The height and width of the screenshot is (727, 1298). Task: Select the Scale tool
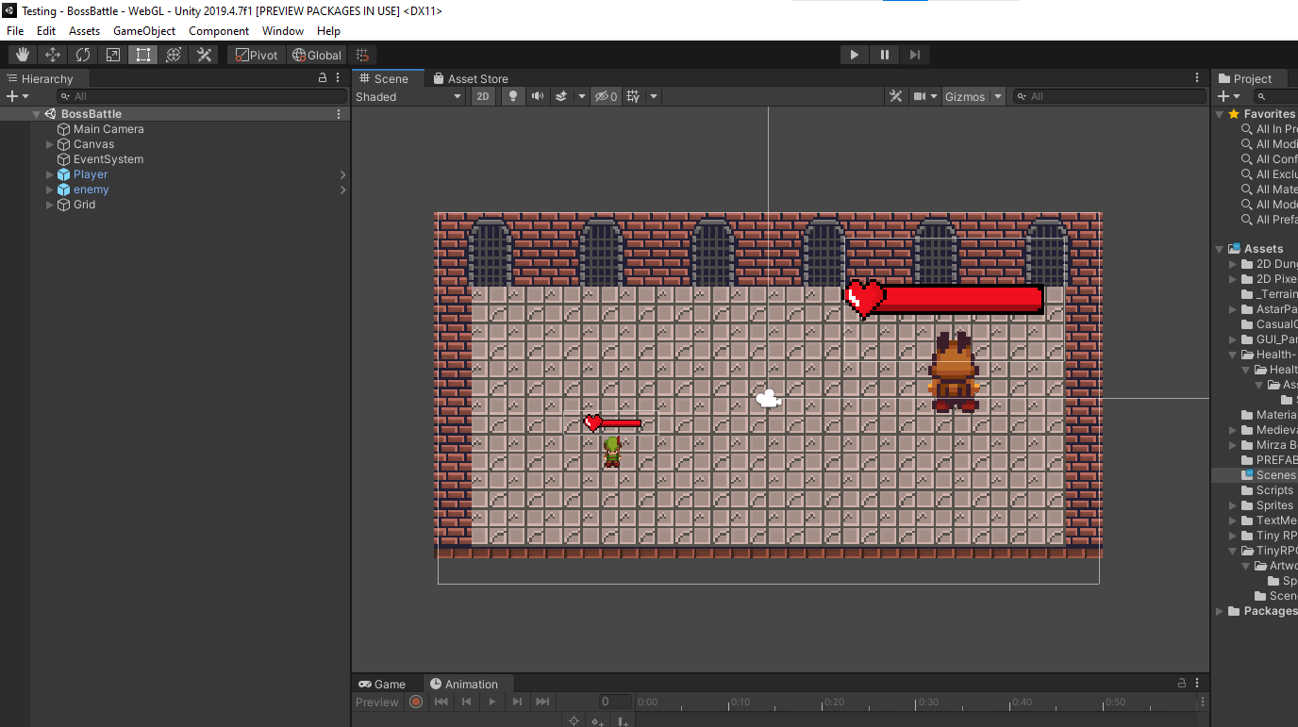[x=113, y=55]
